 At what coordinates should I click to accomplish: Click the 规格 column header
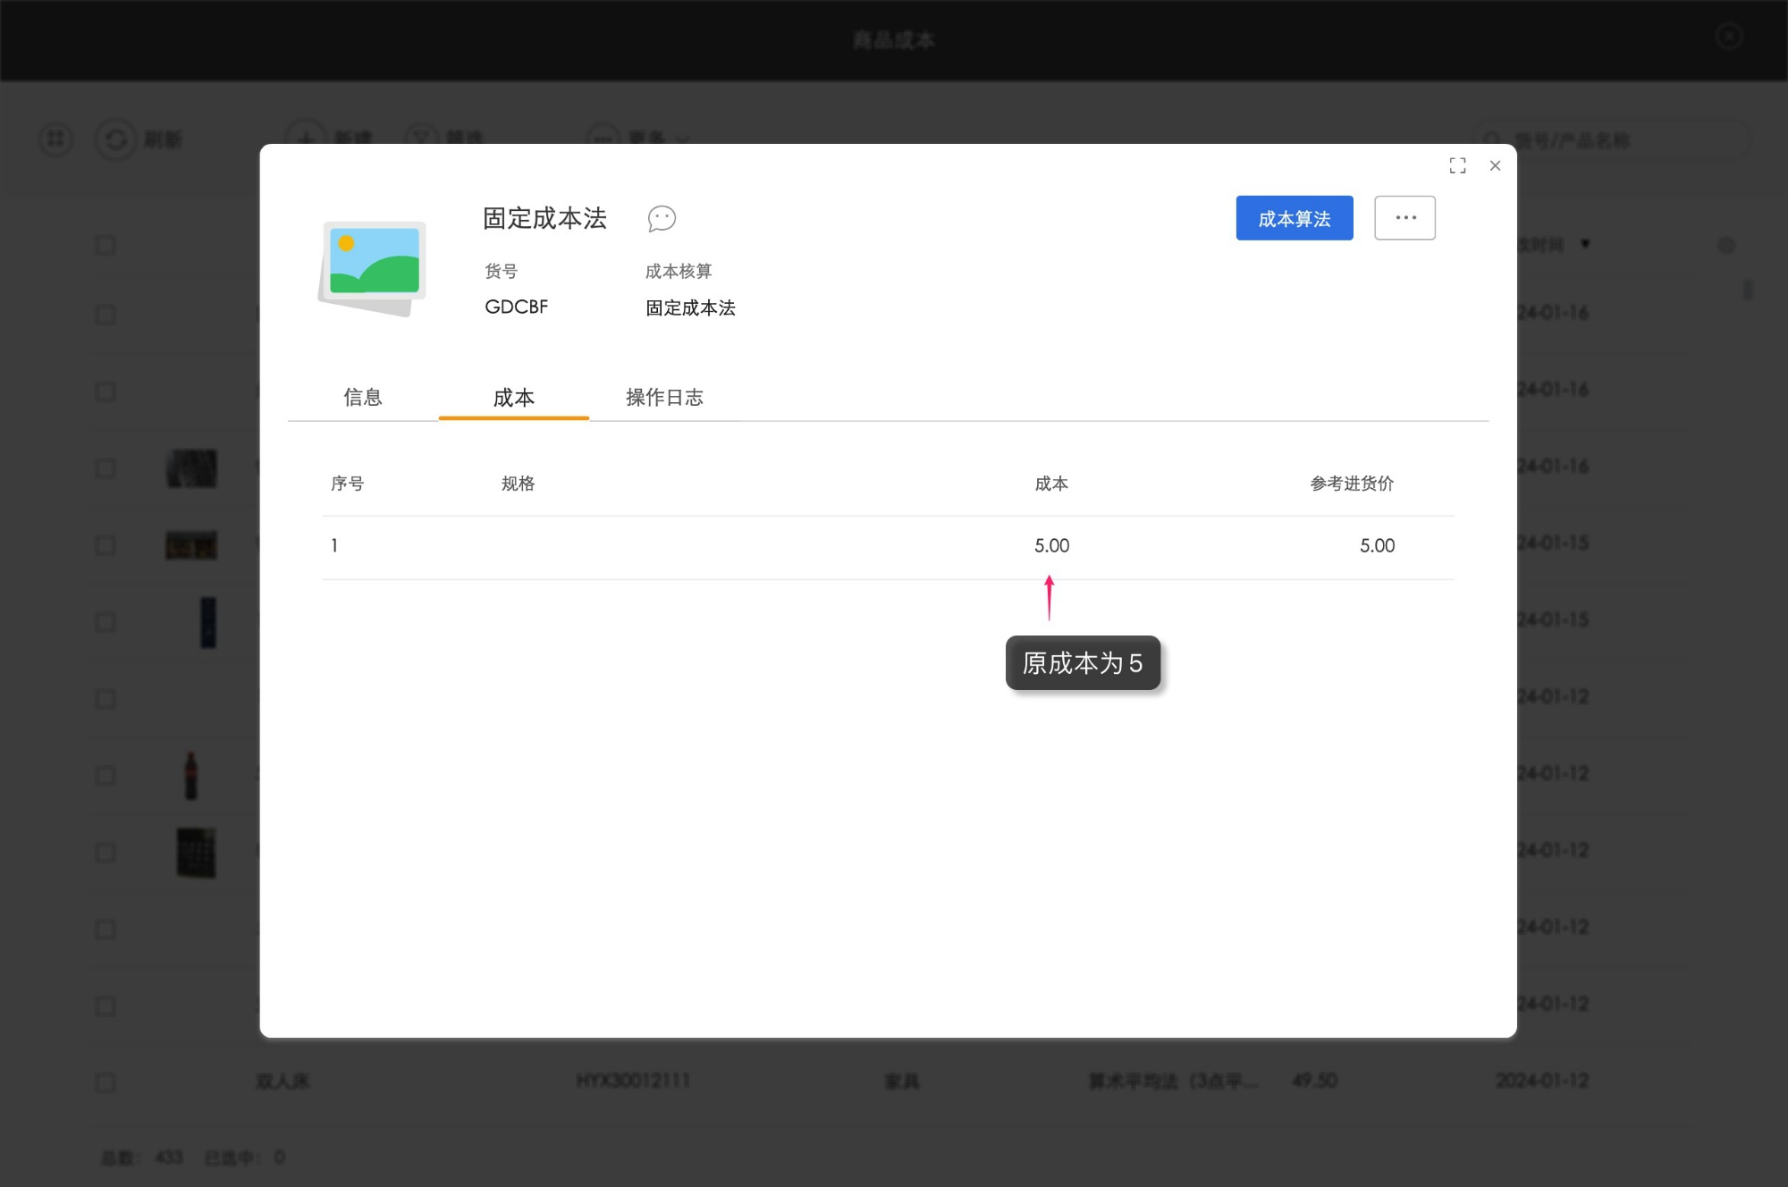coord(518,484)
